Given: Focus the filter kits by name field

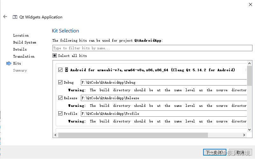Looking at the screenshot, I should (x=152, y=48).
